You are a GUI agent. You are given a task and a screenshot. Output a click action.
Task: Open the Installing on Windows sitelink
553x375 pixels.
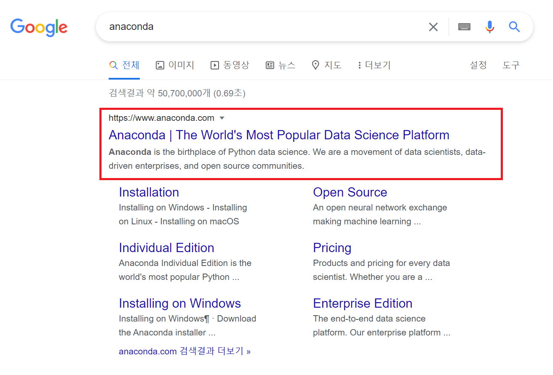pos(180,303)
